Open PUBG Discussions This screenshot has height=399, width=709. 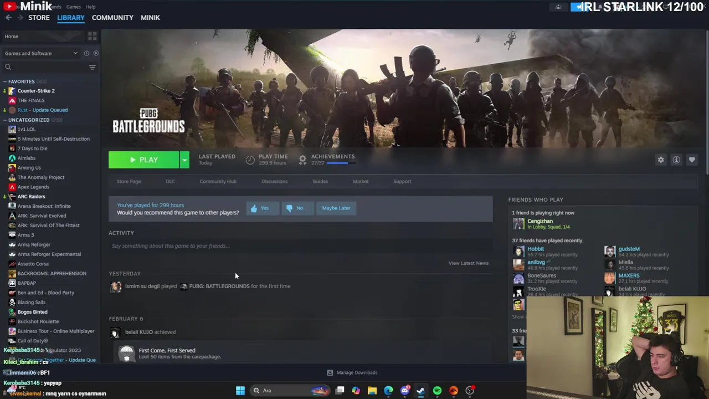point(274,181)
